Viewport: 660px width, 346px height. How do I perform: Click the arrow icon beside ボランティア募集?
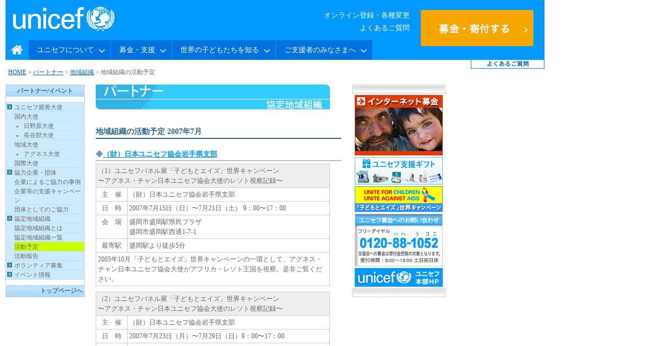pyautogui.click(x=9, y=265)
